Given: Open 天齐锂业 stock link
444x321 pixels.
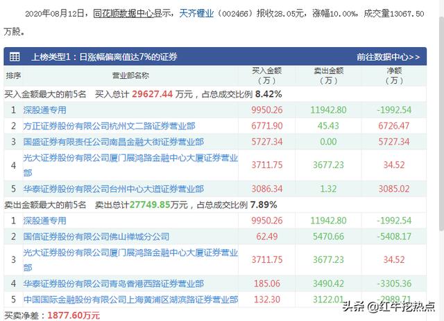Looking at the screenshot, I should (196, 13).
